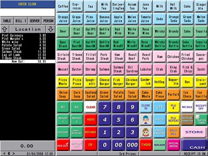The width and height of the screenshot is (208, 156).
Task: Click the QTY key
Action: 160,107
